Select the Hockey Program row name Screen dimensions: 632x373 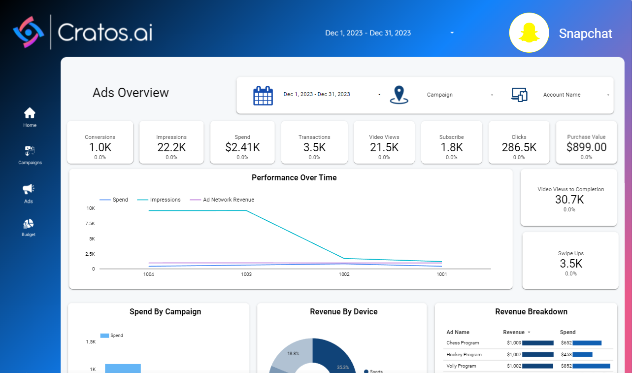point(464,355)
